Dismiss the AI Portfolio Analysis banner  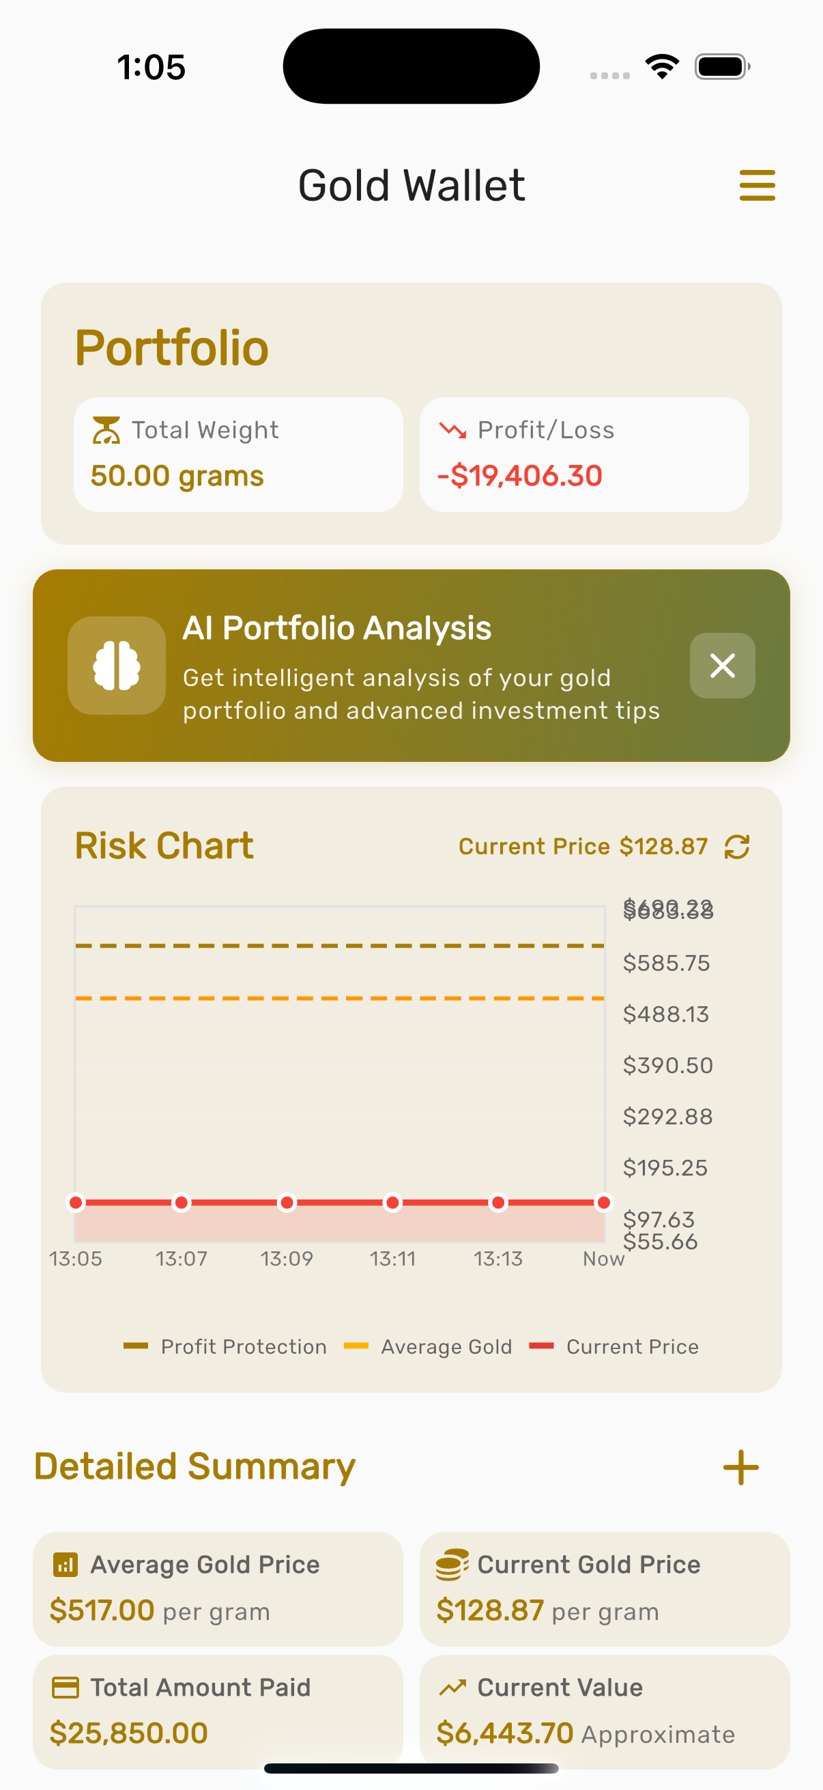(721, 666)
